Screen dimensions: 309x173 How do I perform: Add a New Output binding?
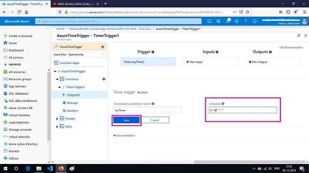click(273, 62)
